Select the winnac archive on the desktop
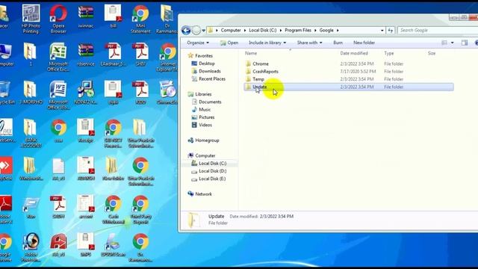478x269 pixels. (86, 16)
